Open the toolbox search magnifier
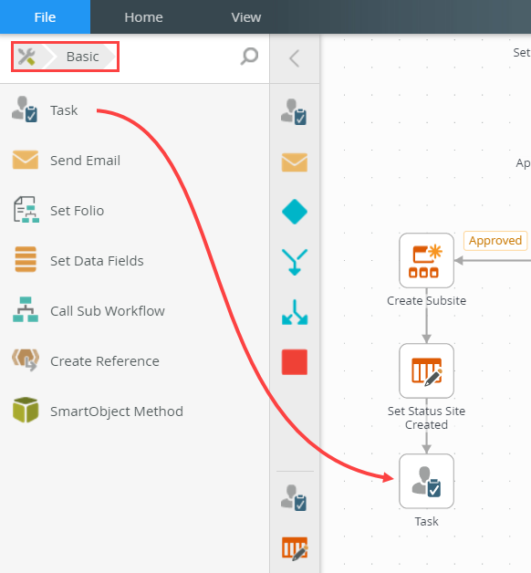This screenshot has width=531, height=573. pyautogui.click(x=249, y=57)
